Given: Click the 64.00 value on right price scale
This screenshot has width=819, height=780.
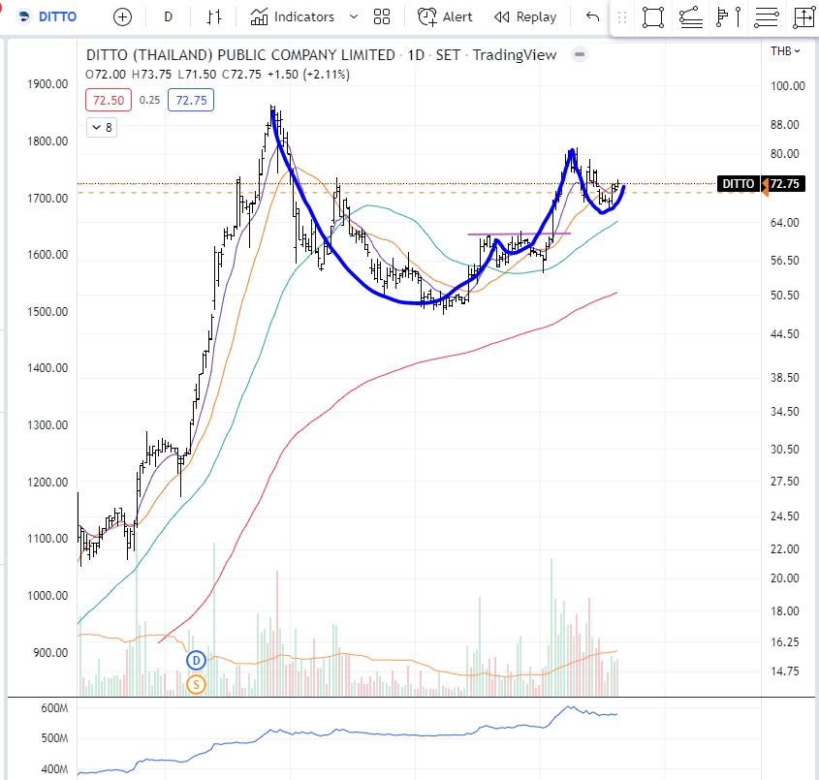Looking at the screenshot, I should pyautogui.click(x=784, y=223).
